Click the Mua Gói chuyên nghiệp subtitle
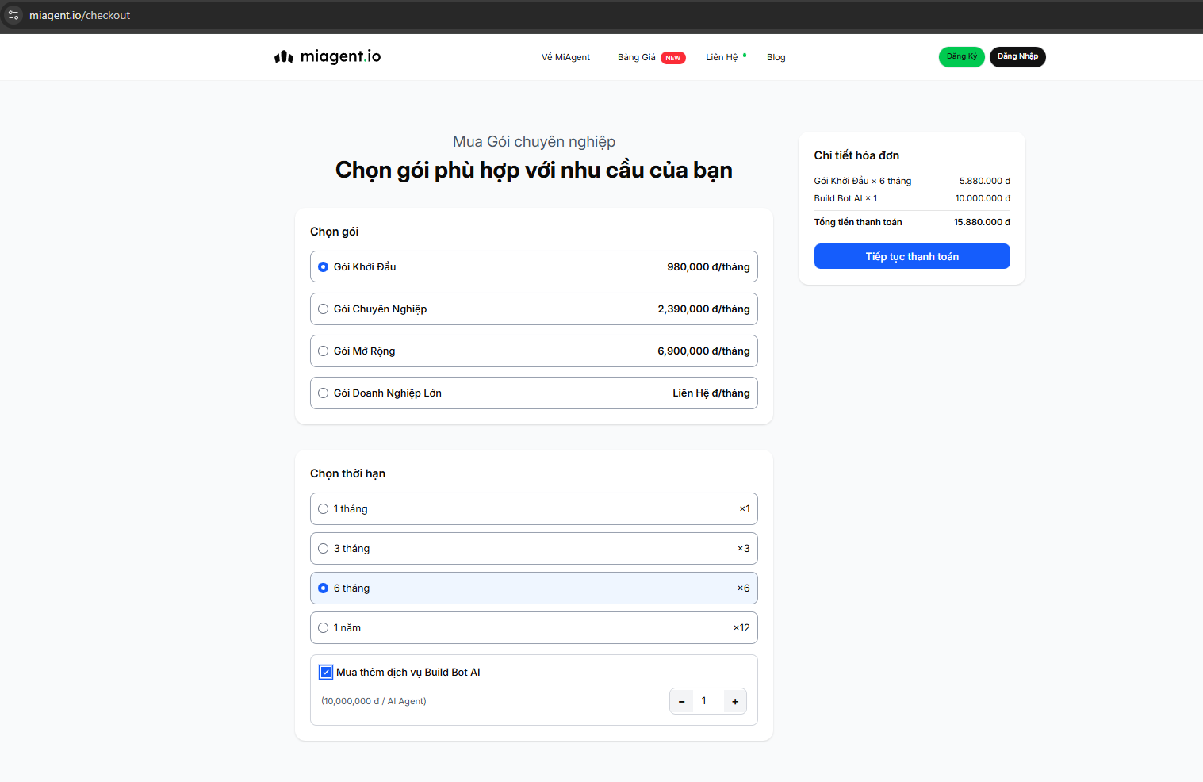This screenshot has height=782, width=1203. click(x=534, y=141)
